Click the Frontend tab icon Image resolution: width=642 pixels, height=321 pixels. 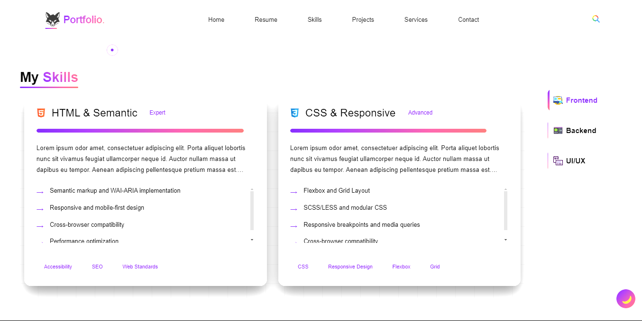pos(558,100)
